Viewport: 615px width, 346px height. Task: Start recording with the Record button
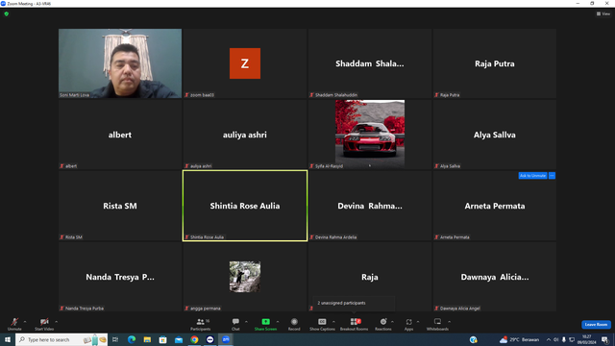[x=294, y=324]
